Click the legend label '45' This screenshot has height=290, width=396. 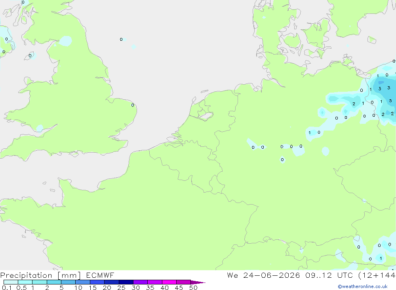coord(179,288)
